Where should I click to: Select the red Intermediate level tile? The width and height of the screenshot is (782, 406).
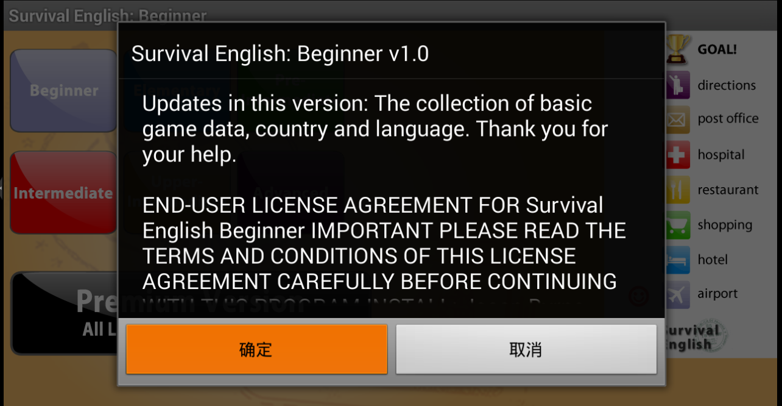[x=63, y=193]
